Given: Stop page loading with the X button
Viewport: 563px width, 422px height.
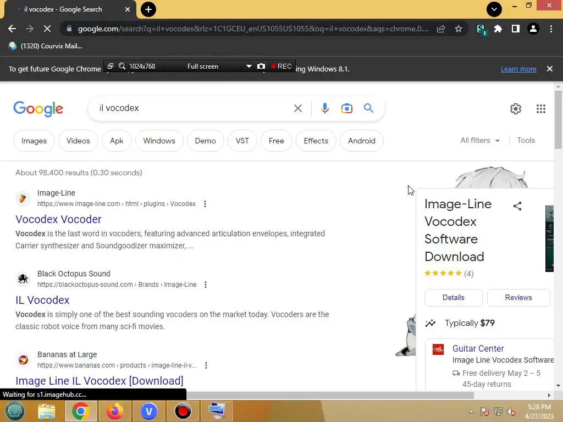Looking at the screenshot, I should pyautogui.click(x=47, y=29).
